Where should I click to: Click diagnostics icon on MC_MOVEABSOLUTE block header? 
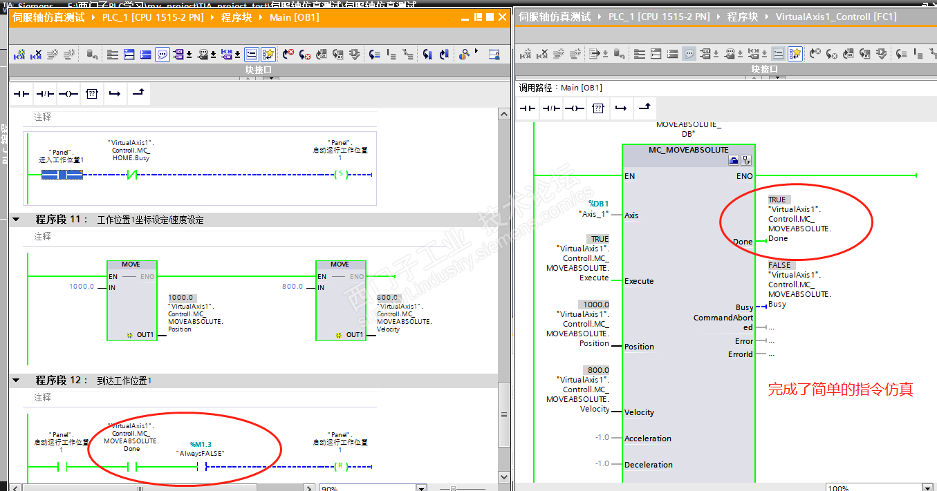(746, 160)
